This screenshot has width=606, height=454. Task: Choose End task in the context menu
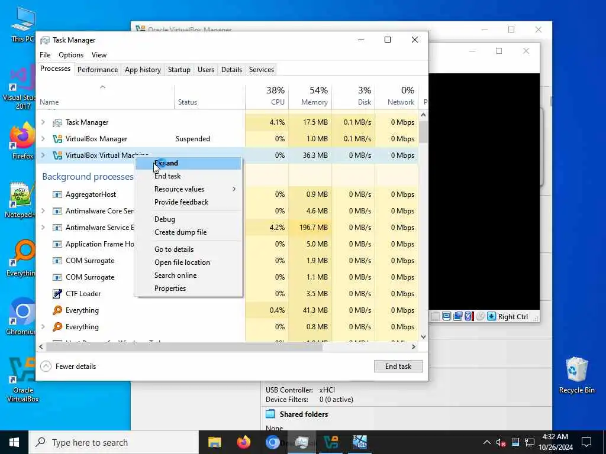point(188,176)
